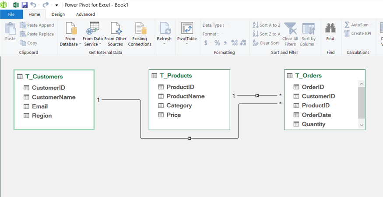Select the Region field

coord(42,116)
